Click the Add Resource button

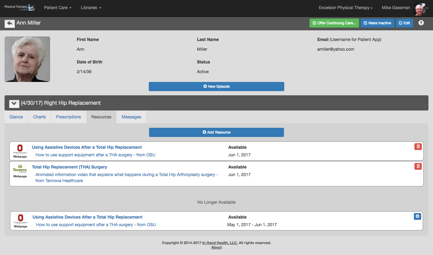coord(216,132)
